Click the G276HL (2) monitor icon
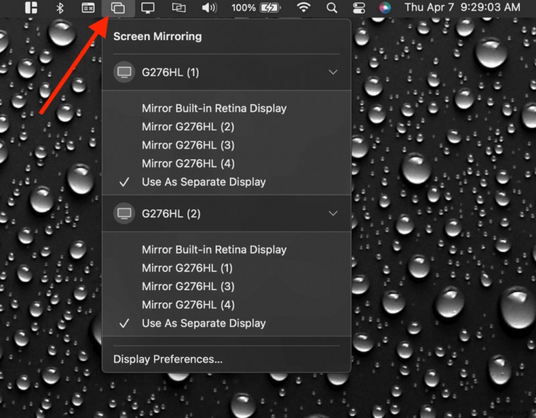Screen dimensions: 536x418 [x=124, y=213]
